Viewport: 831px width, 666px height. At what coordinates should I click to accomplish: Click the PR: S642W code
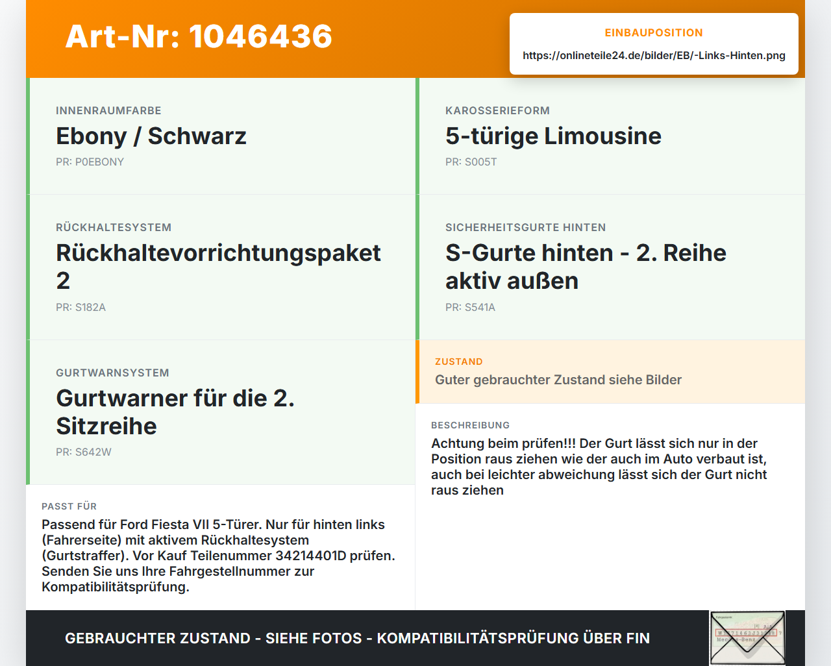click(84, 452)
